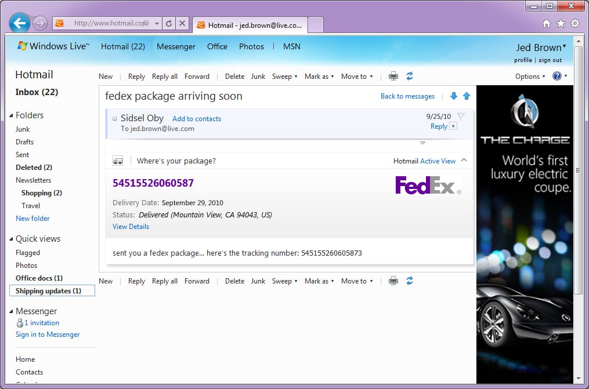
Task: Open View Details for the FedEx tracking
Action: point(131,227)
